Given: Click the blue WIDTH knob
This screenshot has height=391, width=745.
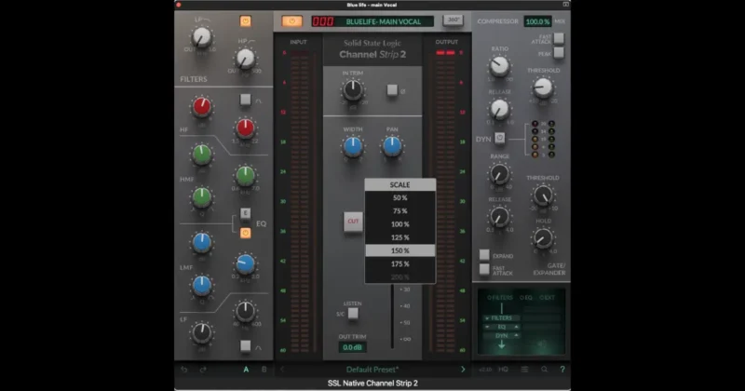Looking at the screenshot, I should [x=353, y=147].
